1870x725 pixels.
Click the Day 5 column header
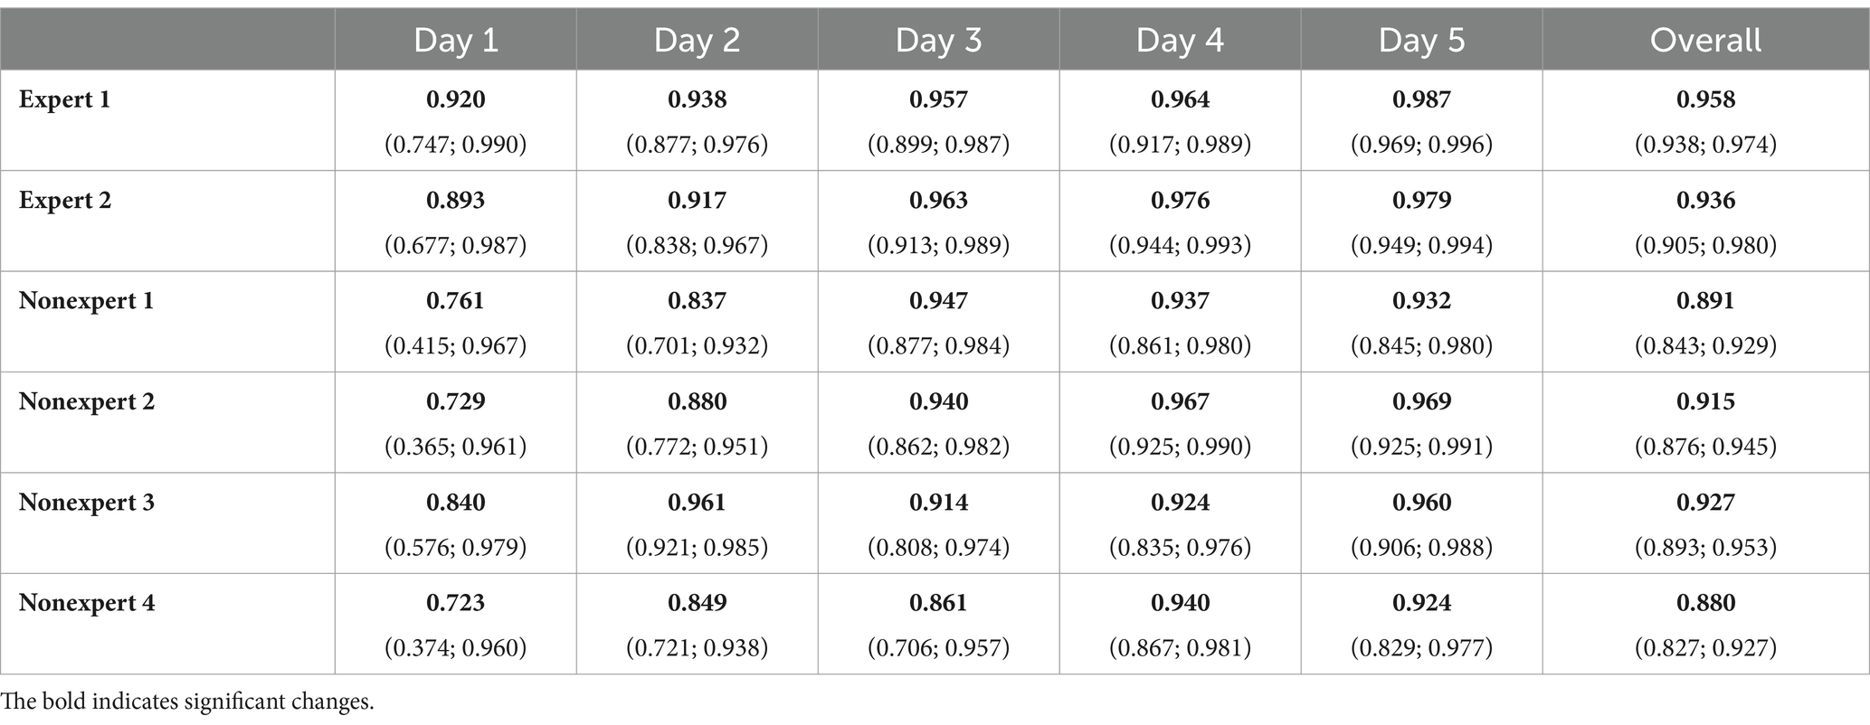[1422, 41]
